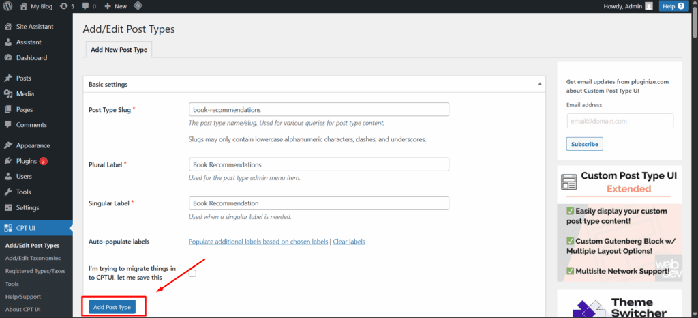Select the Add New Post Type tab

point(119,50)
